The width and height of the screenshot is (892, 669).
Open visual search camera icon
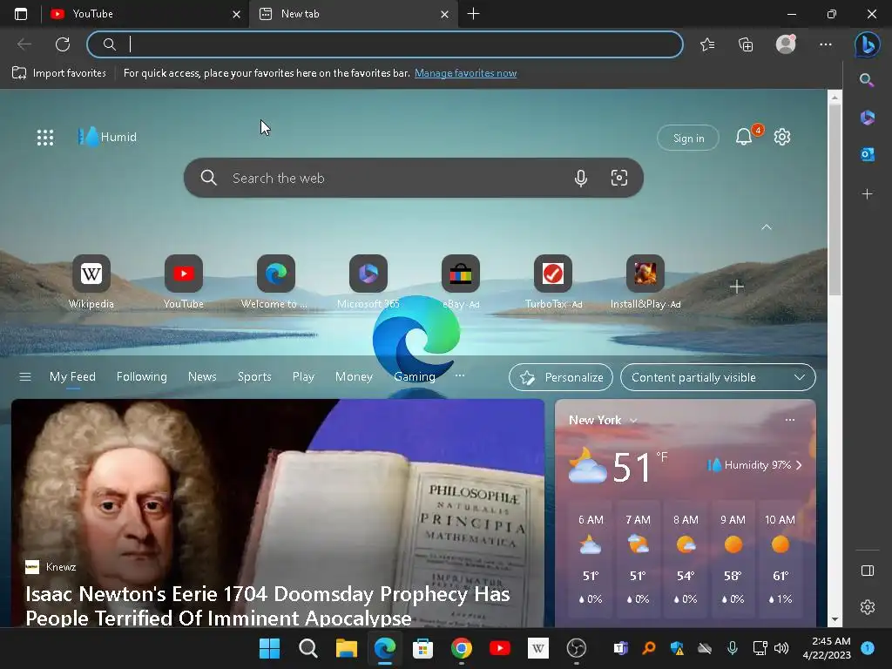(619, 178)
